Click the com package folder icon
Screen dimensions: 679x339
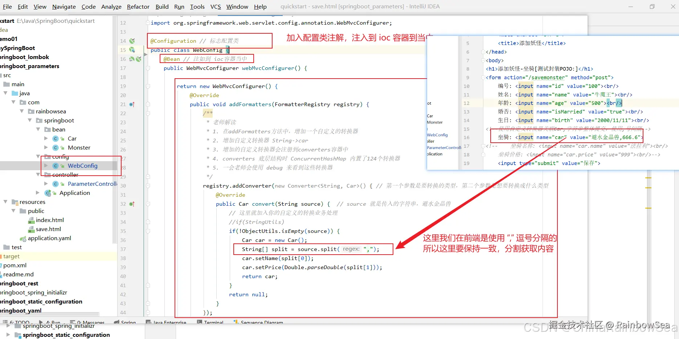coord(23,102)
